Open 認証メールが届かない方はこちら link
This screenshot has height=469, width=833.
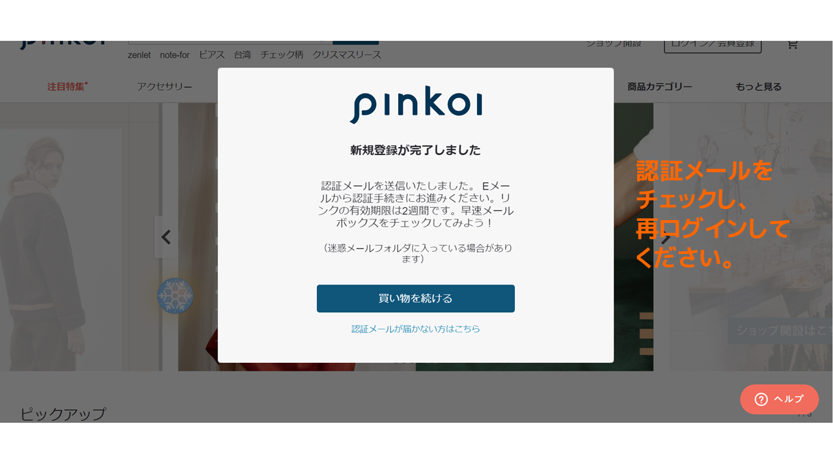tap(416, 329)
